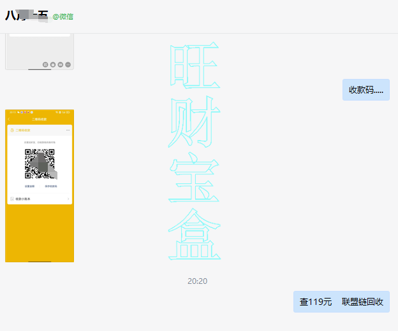The image size is (398, 331).
Task: Click the back arrow in the QR screenshot header
Action: 9,119
